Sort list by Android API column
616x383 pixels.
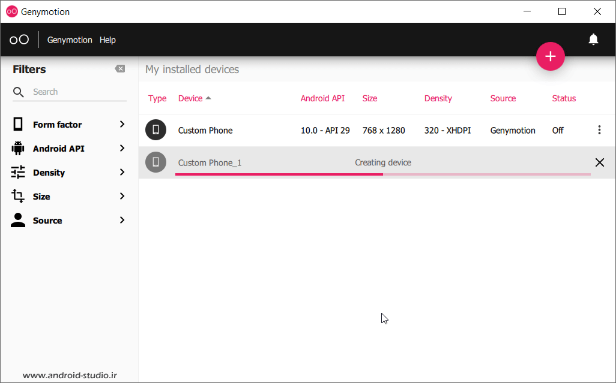tap(322, 98)
